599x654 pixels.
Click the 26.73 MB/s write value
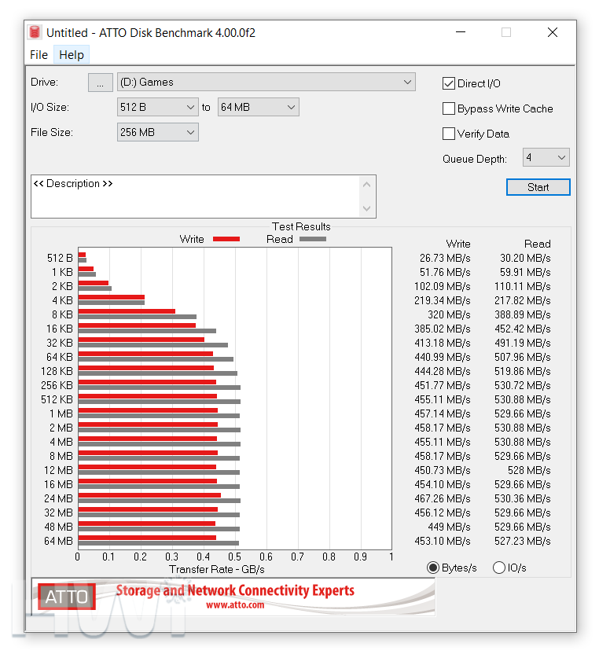coord(445,258)
